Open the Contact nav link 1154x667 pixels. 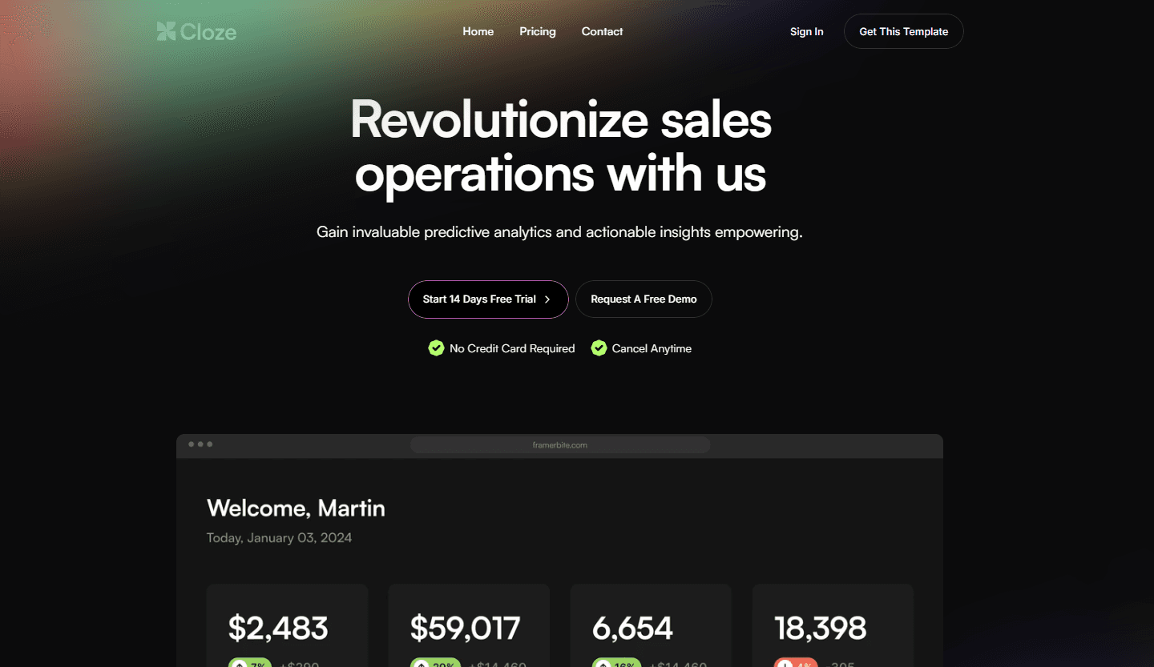[x=602, y=31]
